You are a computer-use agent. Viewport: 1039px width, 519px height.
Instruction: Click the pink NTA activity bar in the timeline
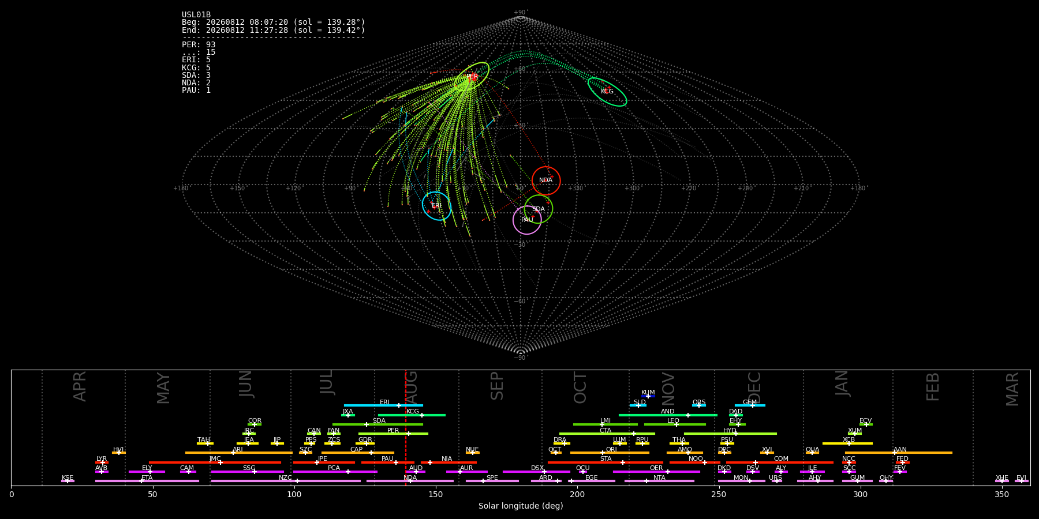[x=659, y=481]
